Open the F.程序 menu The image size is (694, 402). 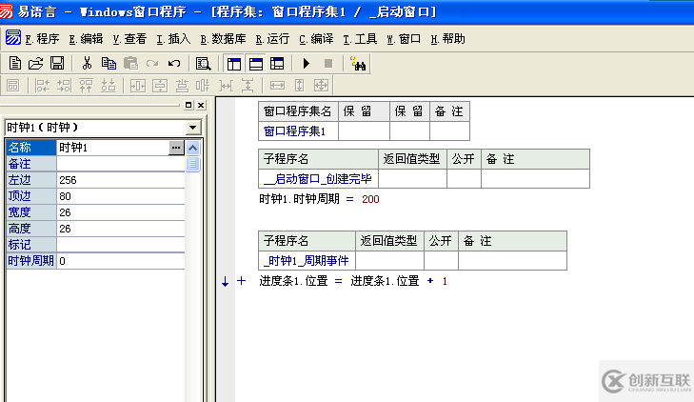click(x=42, y=39)
